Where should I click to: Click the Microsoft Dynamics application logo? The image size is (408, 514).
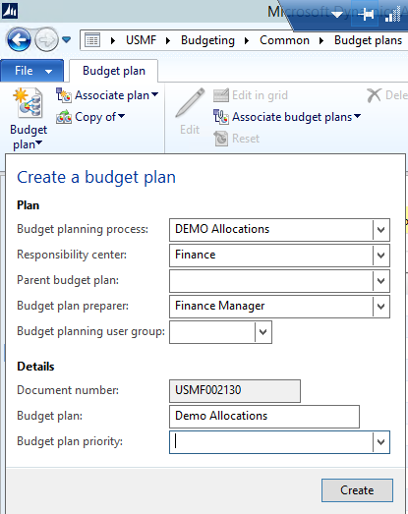tap(10, 11)
